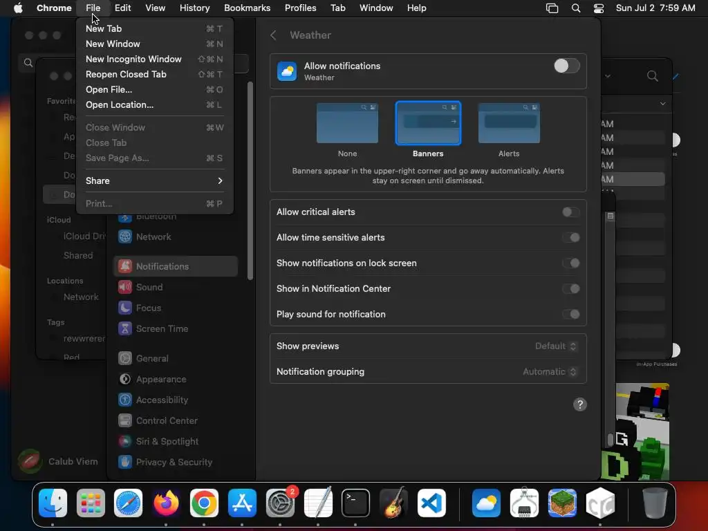Toggle Show notifications on lock screen

570,263
